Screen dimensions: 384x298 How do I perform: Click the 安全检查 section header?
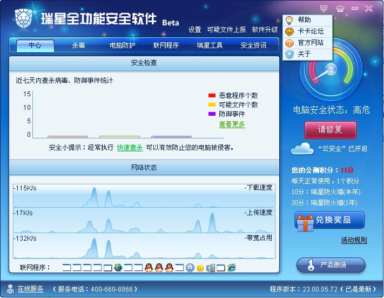pyautogui.click(x=144, y=63)
